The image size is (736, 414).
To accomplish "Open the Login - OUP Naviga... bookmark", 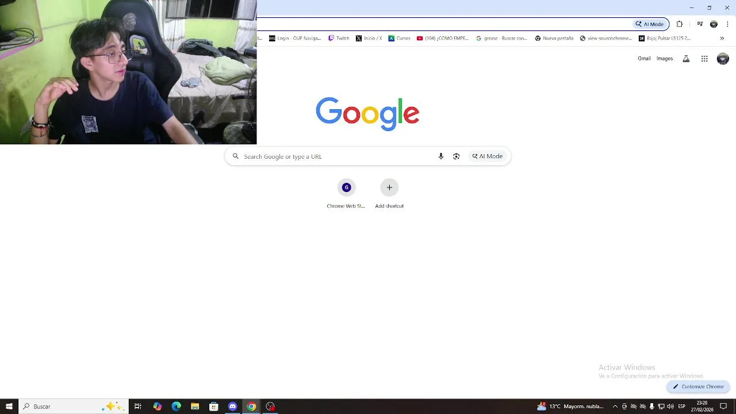I will point(295,39).
